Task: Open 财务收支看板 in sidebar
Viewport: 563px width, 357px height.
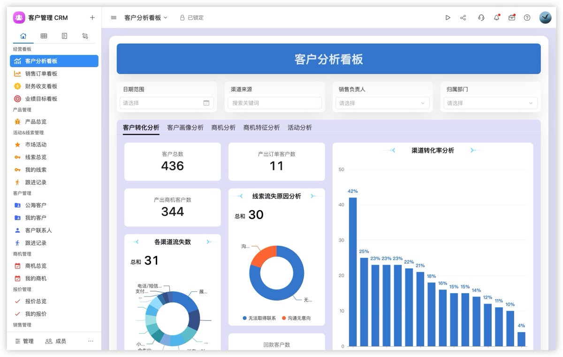Action: [x=54, y=86]
